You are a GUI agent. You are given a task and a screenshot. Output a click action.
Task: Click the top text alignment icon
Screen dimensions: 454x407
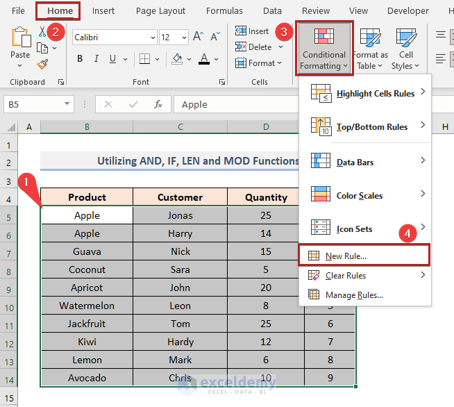click(x=441, y=35)
